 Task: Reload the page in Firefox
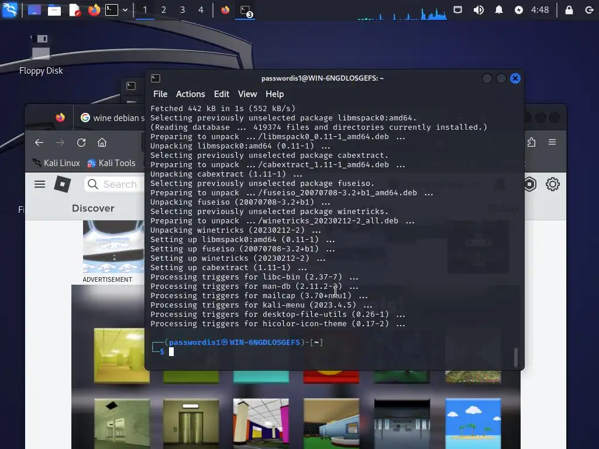click(x=81, y=143)
